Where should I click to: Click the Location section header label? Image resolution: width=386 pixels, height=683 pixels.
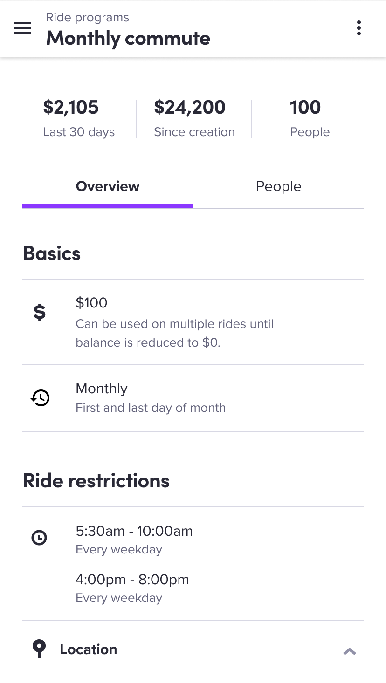[x=89, y=649]
